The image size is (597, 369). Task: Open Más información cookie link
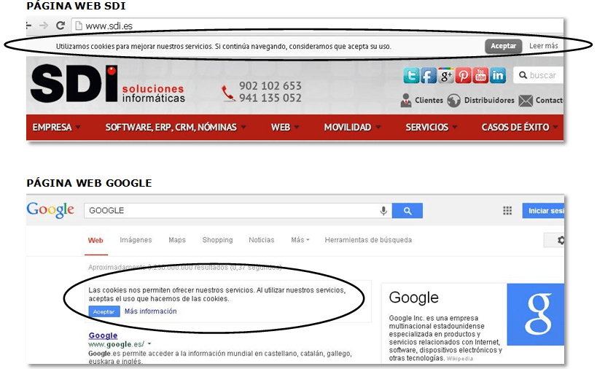pyautogui.click(x=150, y=311)
